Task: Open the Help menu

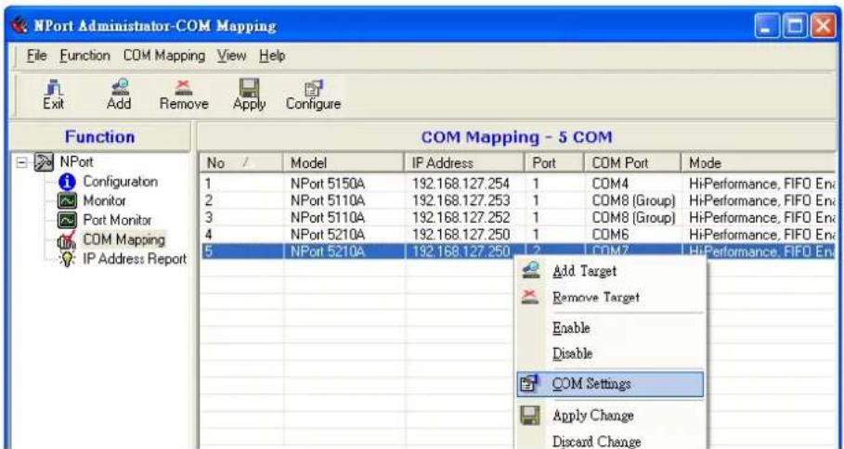Action: pyautogui.click(x=272, y=56)
